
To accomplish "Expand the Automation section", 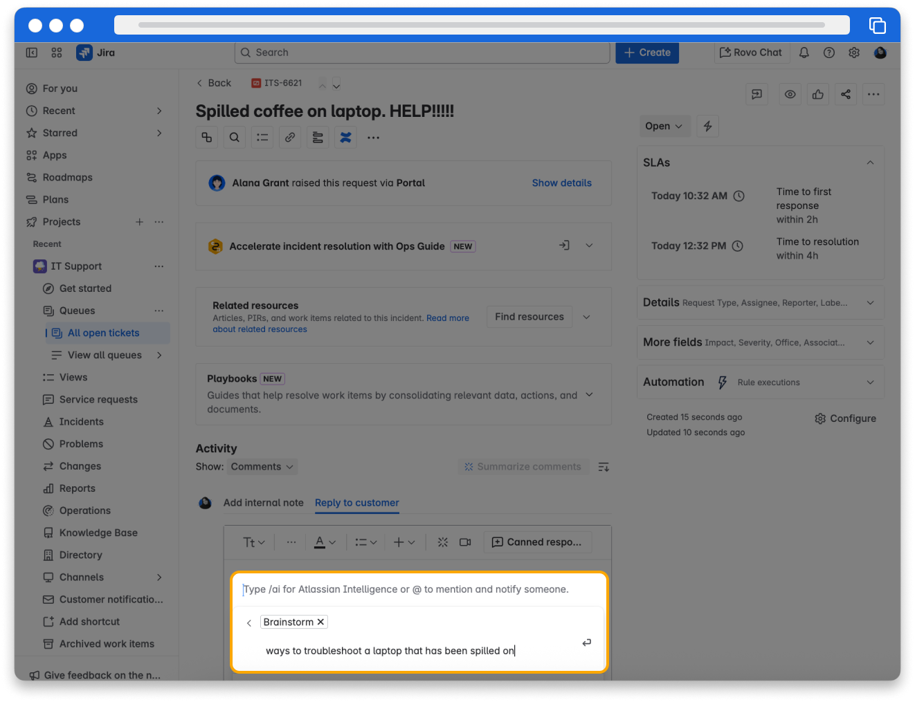I will 870,382.
